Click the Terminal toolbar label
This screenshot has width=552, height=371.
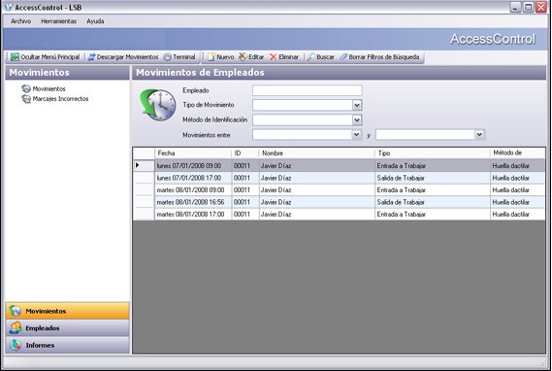[184, 57]
